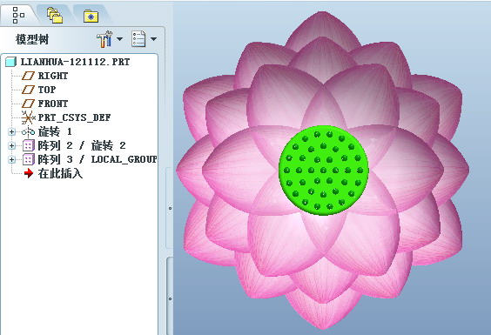Expand the 阵列 2 / 旋转 2 pattern
Image resolution: width=491 pixels, height=335 pixels.
coord(11,145)
